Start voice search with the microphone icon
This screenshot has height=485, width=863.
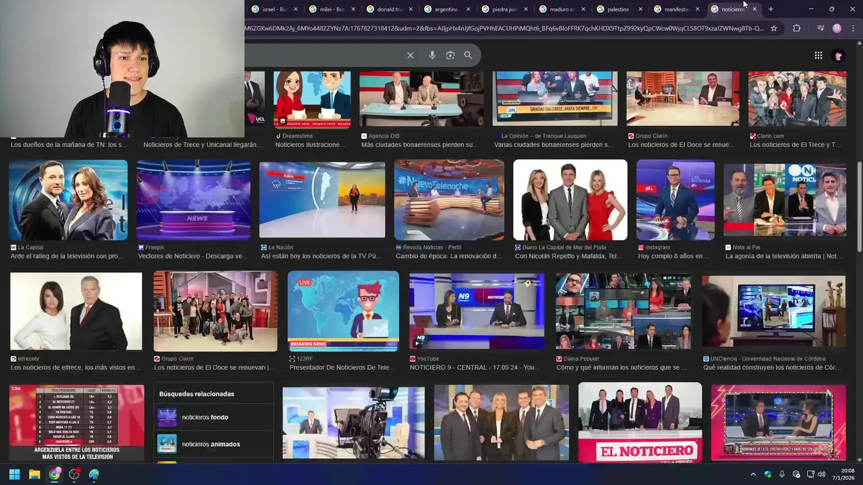pos(432,55)
